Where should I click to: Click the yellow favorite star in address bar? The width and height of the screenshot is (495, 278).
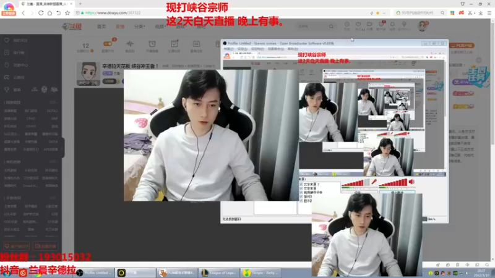click(377, 13)
